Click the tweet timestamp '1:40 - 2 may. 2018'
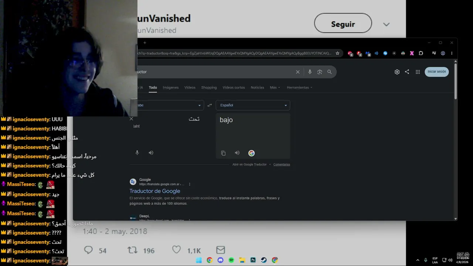This screenshot has width=473, height=266. (x=115, y=231)
